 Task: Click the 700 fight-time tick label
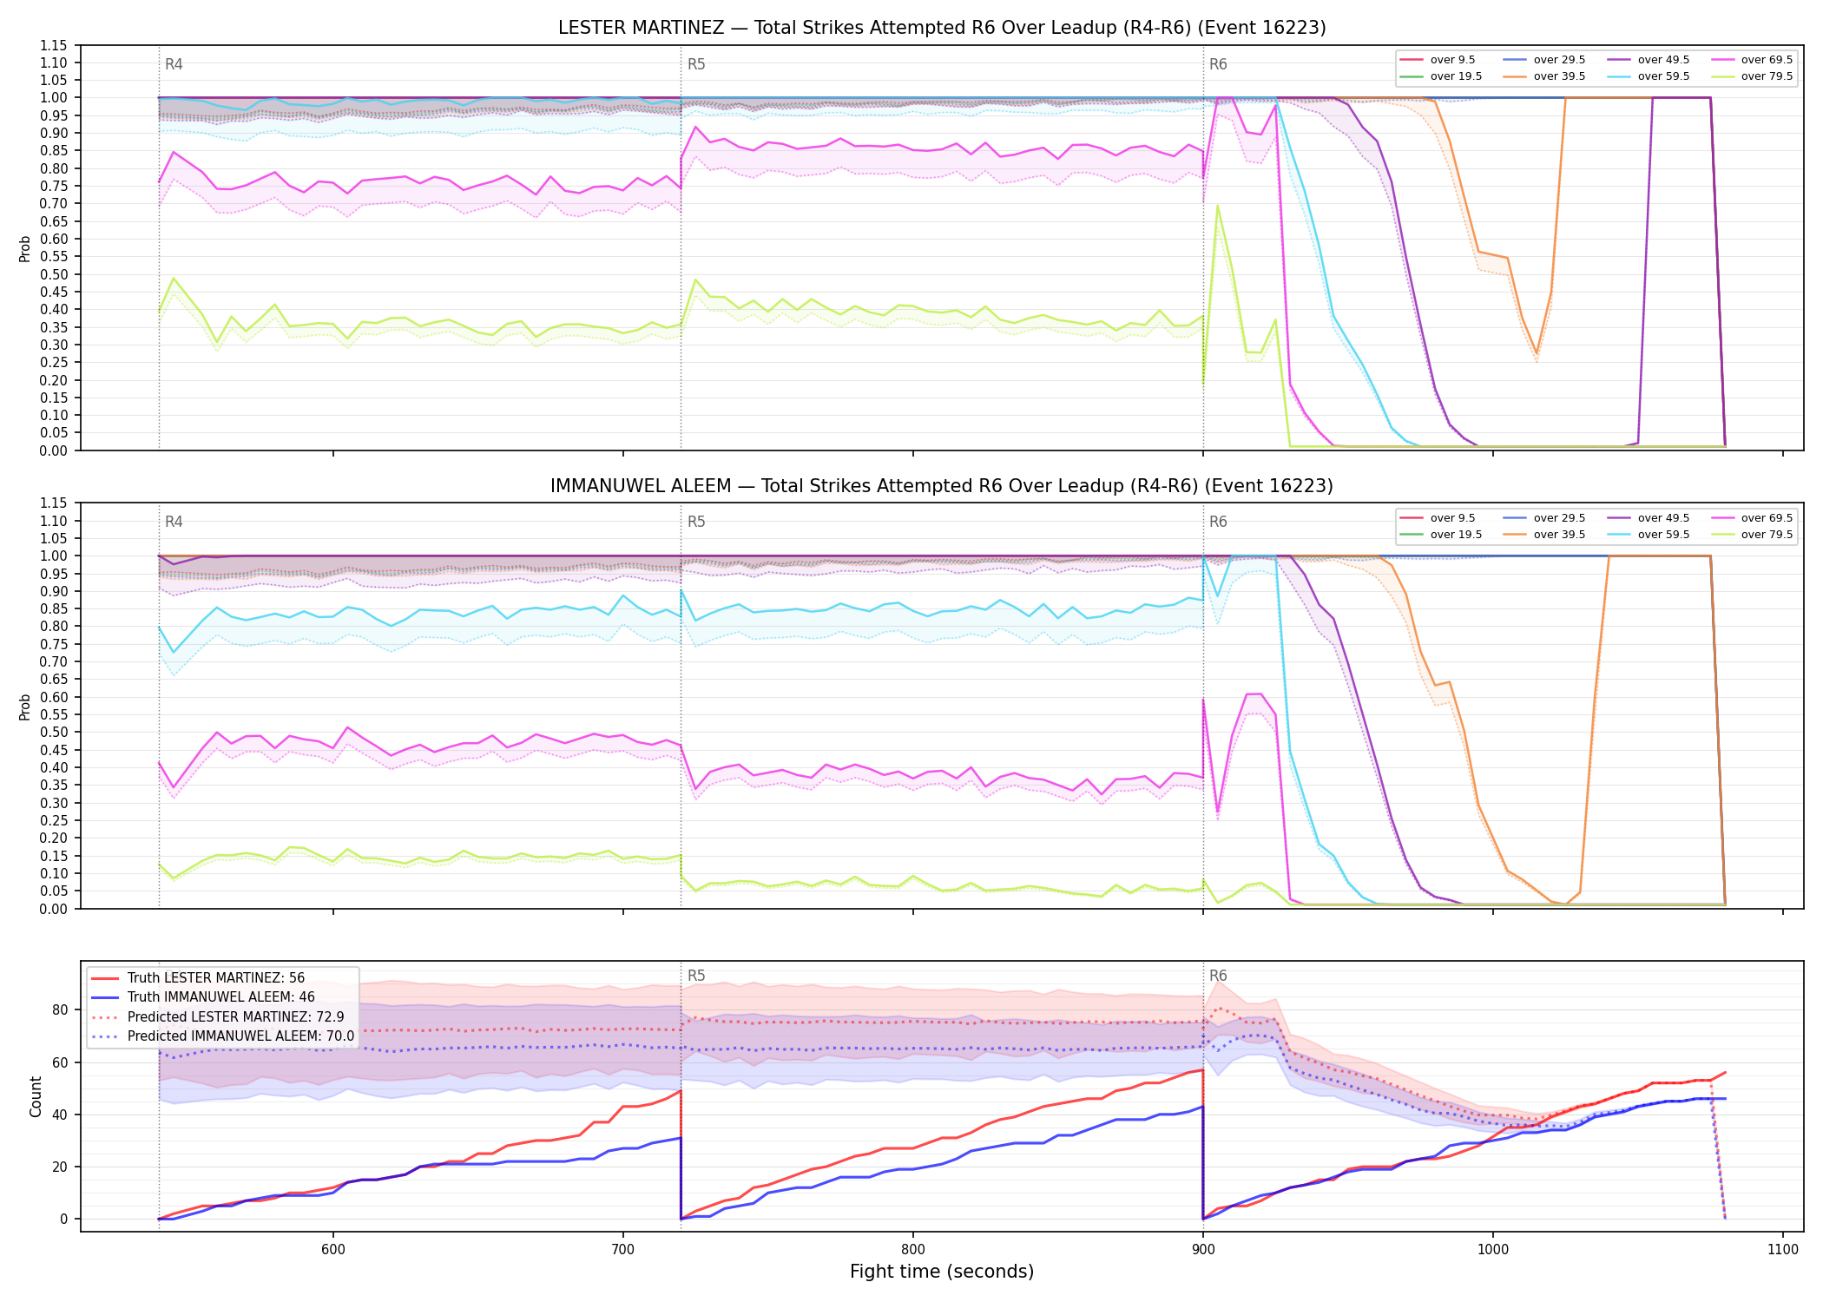tap(623, 1250)
